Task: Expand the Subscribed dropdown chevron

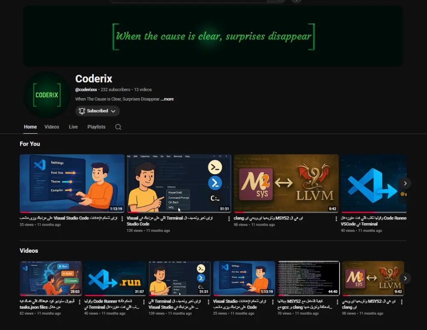Action: coord(113,111)
